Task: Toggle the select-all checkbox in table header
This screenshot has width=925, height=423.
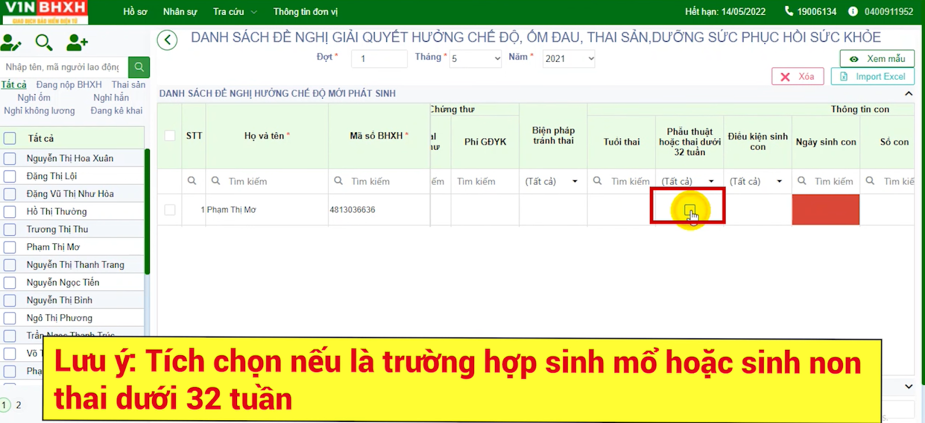Action: [169, 136]
